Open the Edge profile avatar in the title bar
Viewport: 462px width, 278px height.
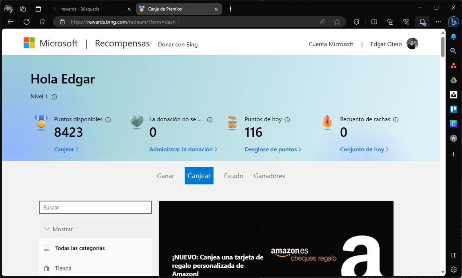coord(8,9)
